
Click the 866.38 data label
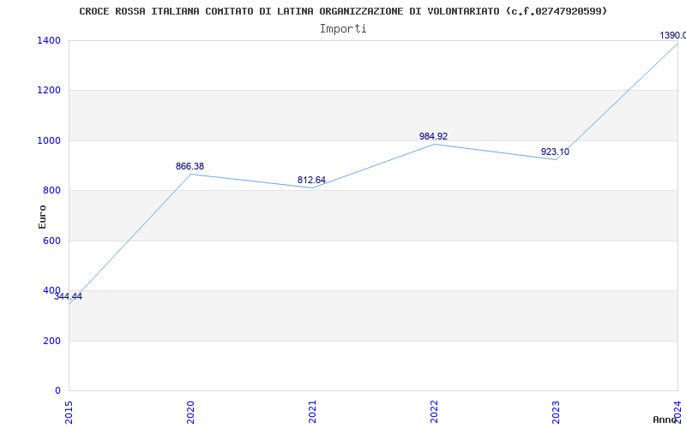pyautogui.click(x=190, y=166)
